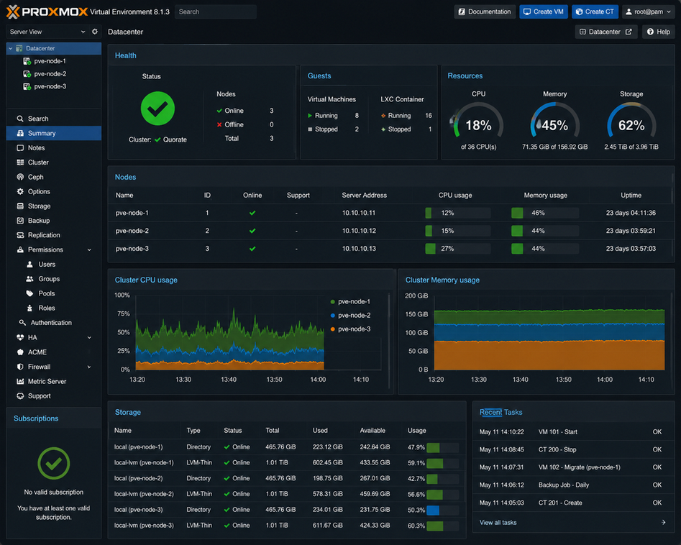Click the top Search input field
Screen dimensions: 681x545
coord(216,12)
